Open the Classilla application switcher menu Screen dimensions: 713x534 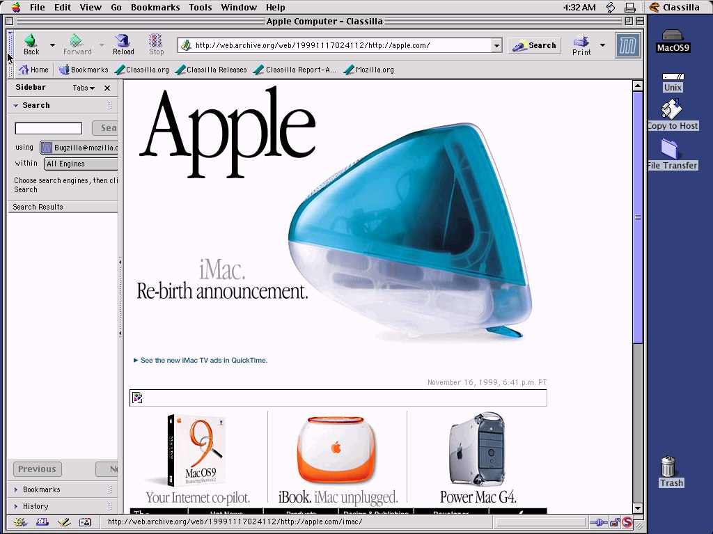click(674, 7)
